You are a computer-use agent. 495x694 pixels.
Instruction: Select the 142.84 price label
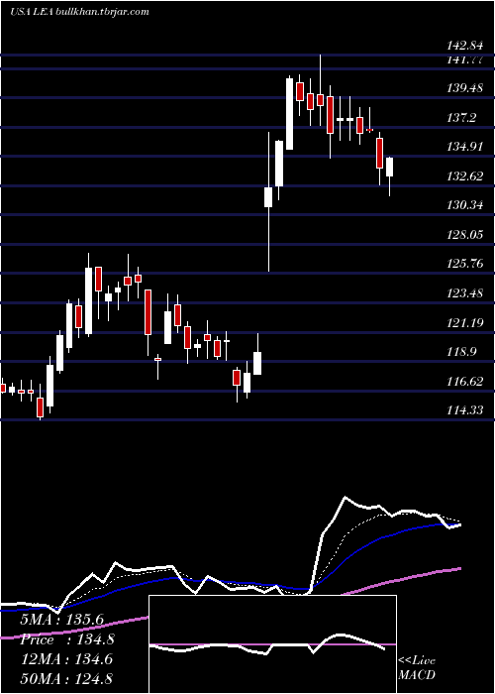pos(464,46)
